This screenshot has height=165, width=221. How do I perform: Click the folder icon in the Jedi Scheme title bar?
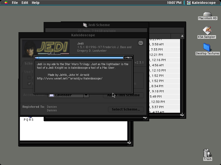click(85, 25)
